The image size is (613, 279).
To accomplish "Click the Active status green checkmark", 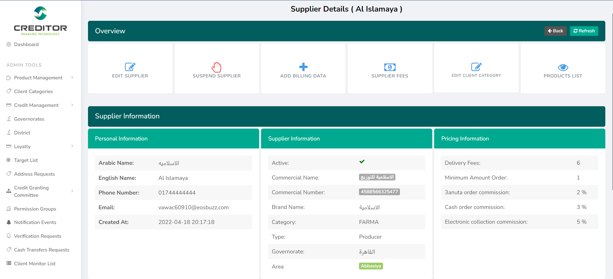I will tap(362, 162).
